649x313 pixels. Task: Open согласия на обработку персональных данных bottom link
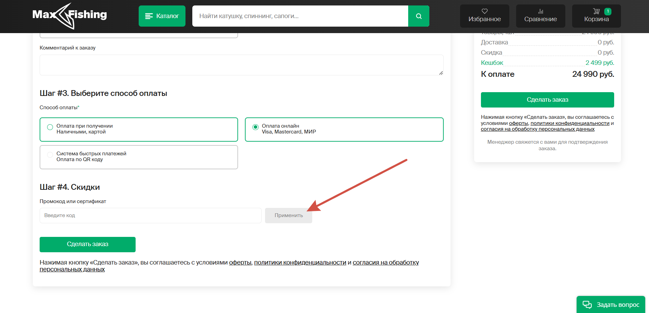pyautogui.click(x=229, y=266)
